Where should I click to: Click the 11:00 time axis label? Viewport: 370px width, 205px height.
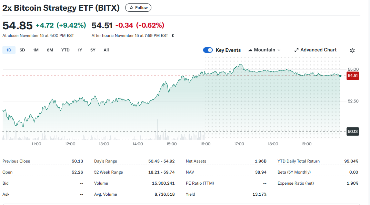[x=36, y=144]
